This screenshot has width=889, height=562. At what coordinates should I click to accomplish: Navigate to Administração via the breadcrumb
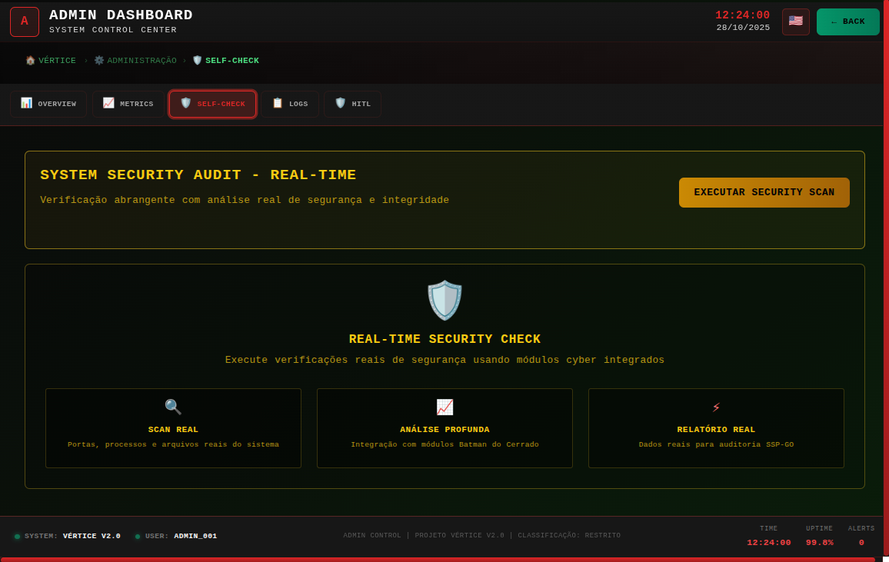pyautogui.click(x=135, y=60)
